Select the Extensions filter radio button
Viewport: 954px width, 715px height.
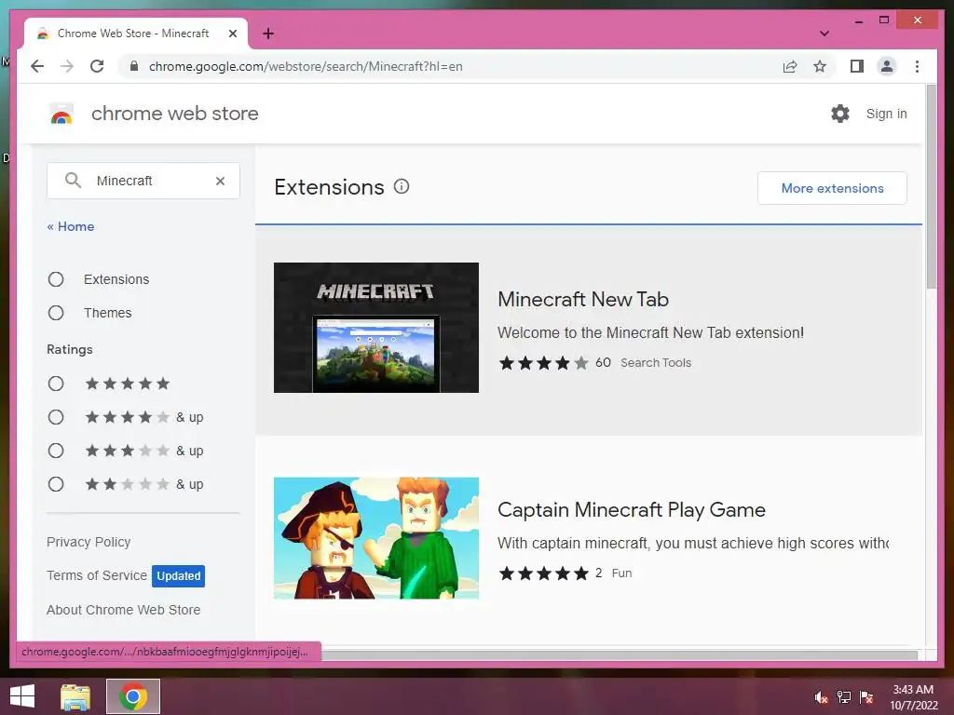click(56, 279)
